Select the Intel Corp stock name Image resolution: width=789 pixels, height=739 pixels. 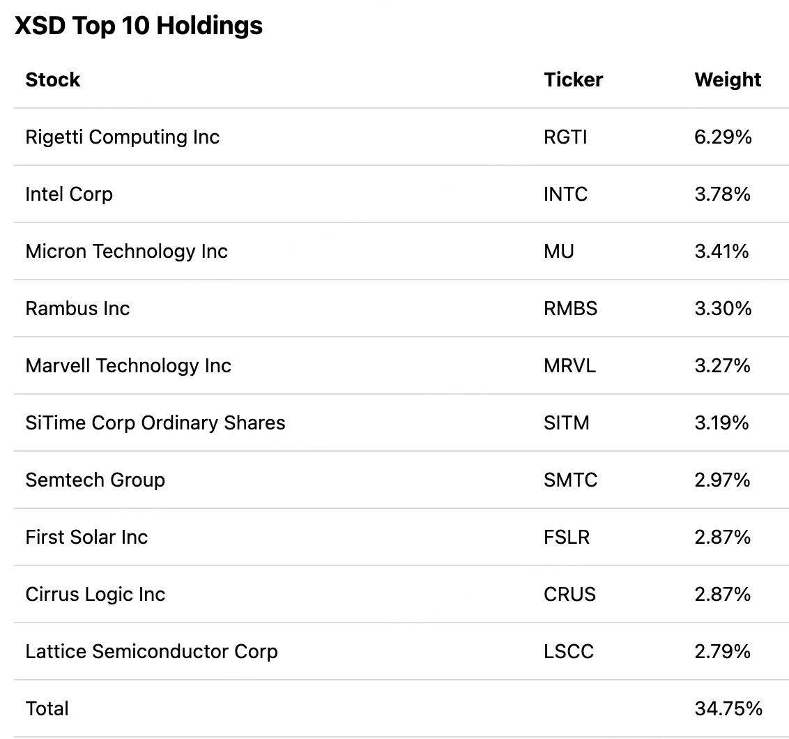pyautogui.click(x=68, y=194)
